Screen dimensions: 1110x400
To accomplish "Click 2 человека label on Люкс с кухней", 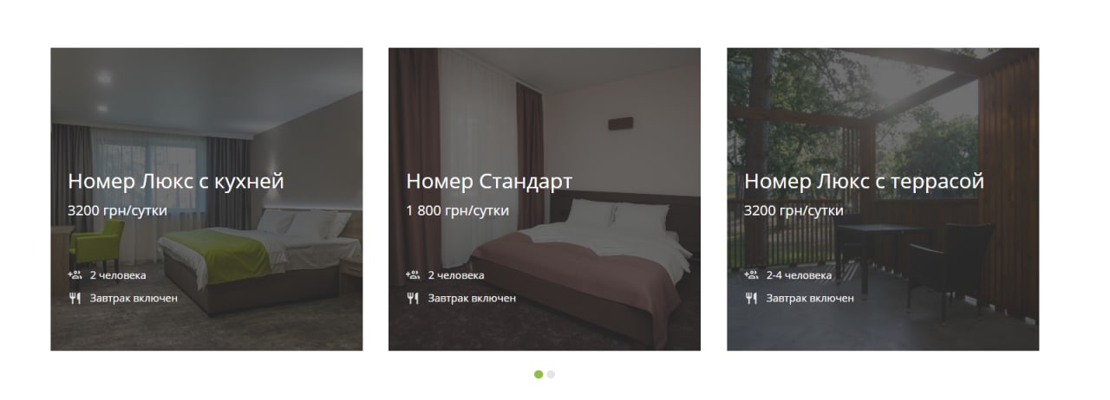I will [118, 275].
